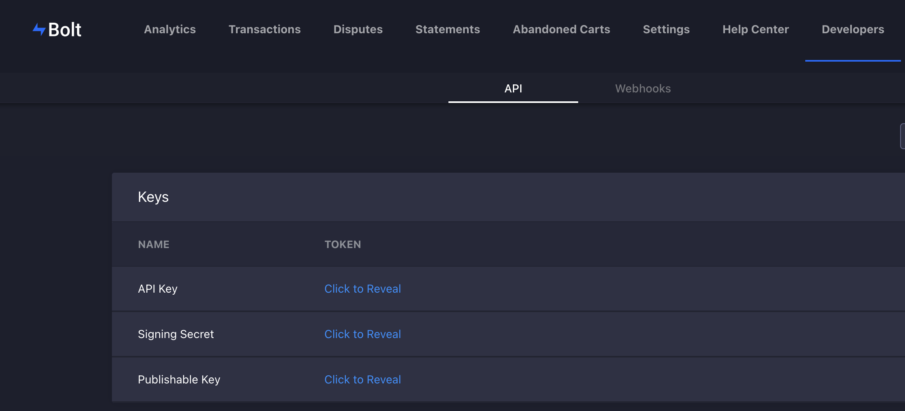
Task: Open the Disputes section
Action: click(358, 29)
